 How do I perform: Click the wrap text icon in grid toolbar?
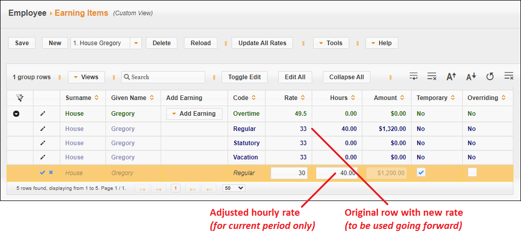[414, 77]
